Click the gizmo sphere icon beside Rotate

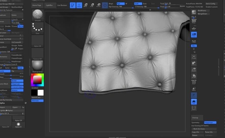click(105, 5)
